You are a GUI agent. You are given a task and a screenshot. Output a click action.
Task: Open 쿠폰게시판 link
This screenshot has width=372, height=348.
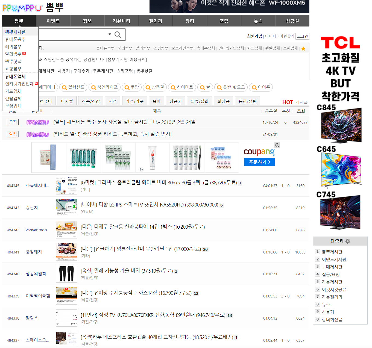click(103, 71)
